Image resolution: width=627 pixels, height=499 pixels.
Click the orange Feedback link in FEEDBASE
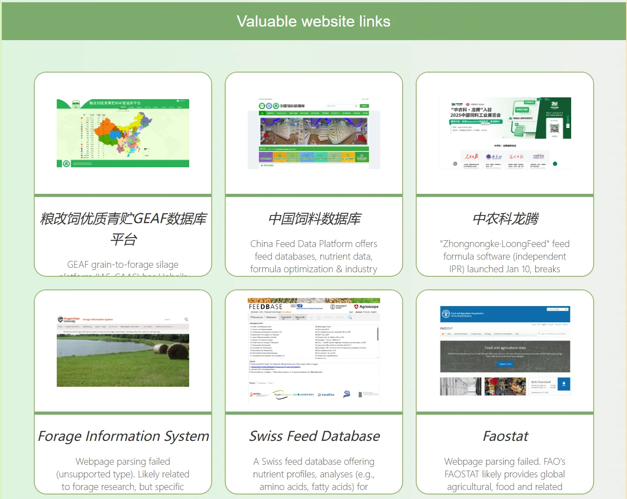click(x=287, y=312)
